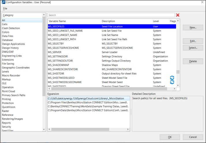Select the MS_SERVER variable row
Viewport: 206px width, 143px height.
point(55,52)
